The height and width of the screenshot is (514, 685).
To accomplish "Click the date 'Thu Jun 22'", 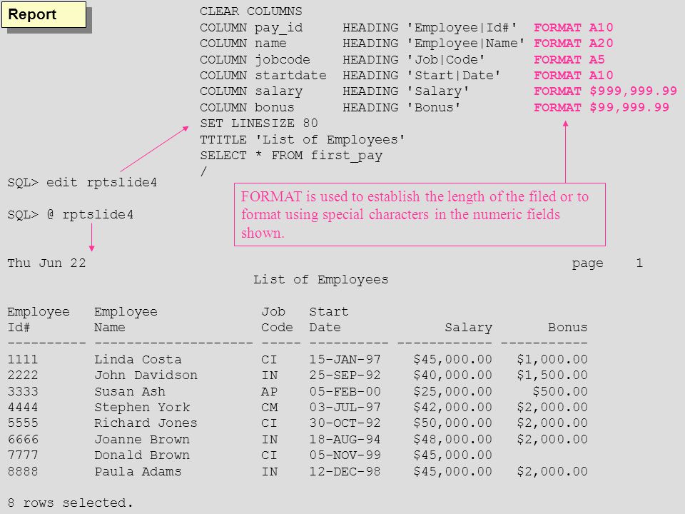I will (46, 263).
